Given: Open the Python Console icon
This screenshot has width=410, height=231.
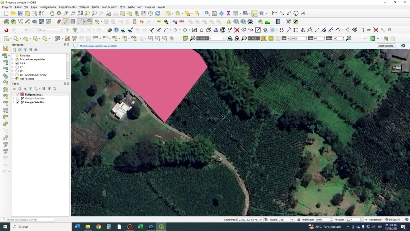Looking at the screenshot, I should tap(260, 21).
